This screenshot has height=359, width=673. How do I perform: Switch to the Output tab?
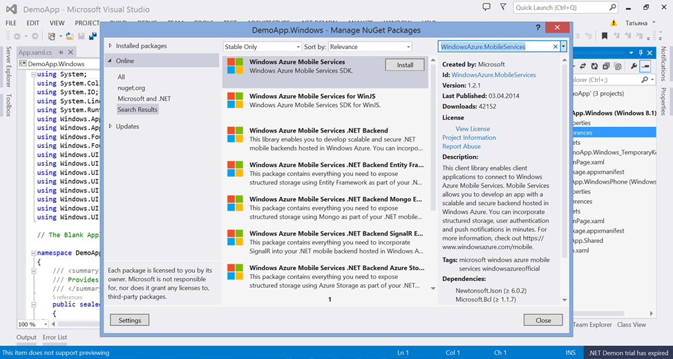pyautogui.click(x=27, y=337)
